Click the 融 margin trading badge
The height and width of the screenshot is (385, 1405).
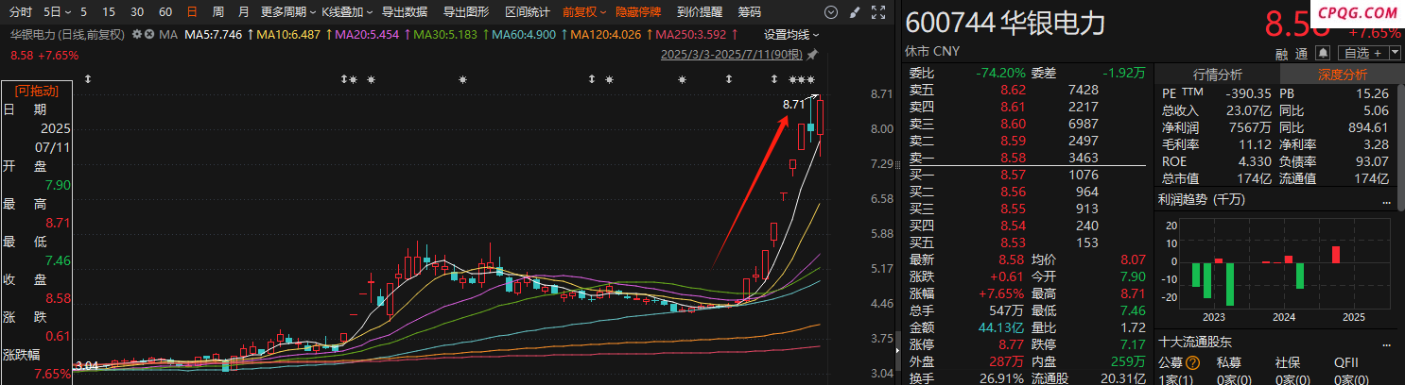(1281, 54)
